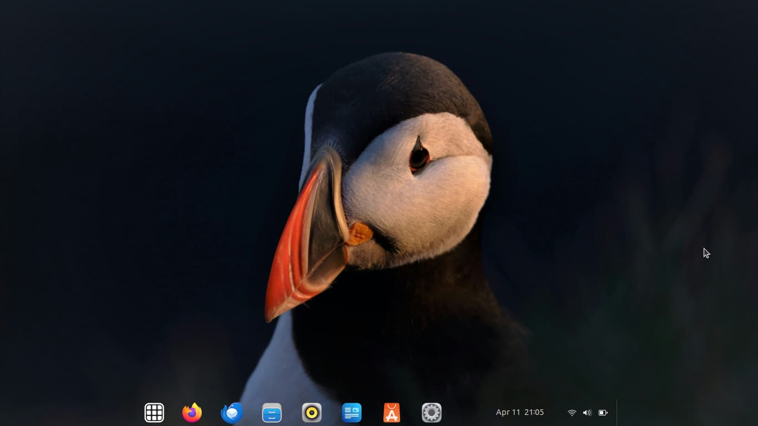Open the app launcher grid in dock
758x426 pixels.
[x=154, y=413]
